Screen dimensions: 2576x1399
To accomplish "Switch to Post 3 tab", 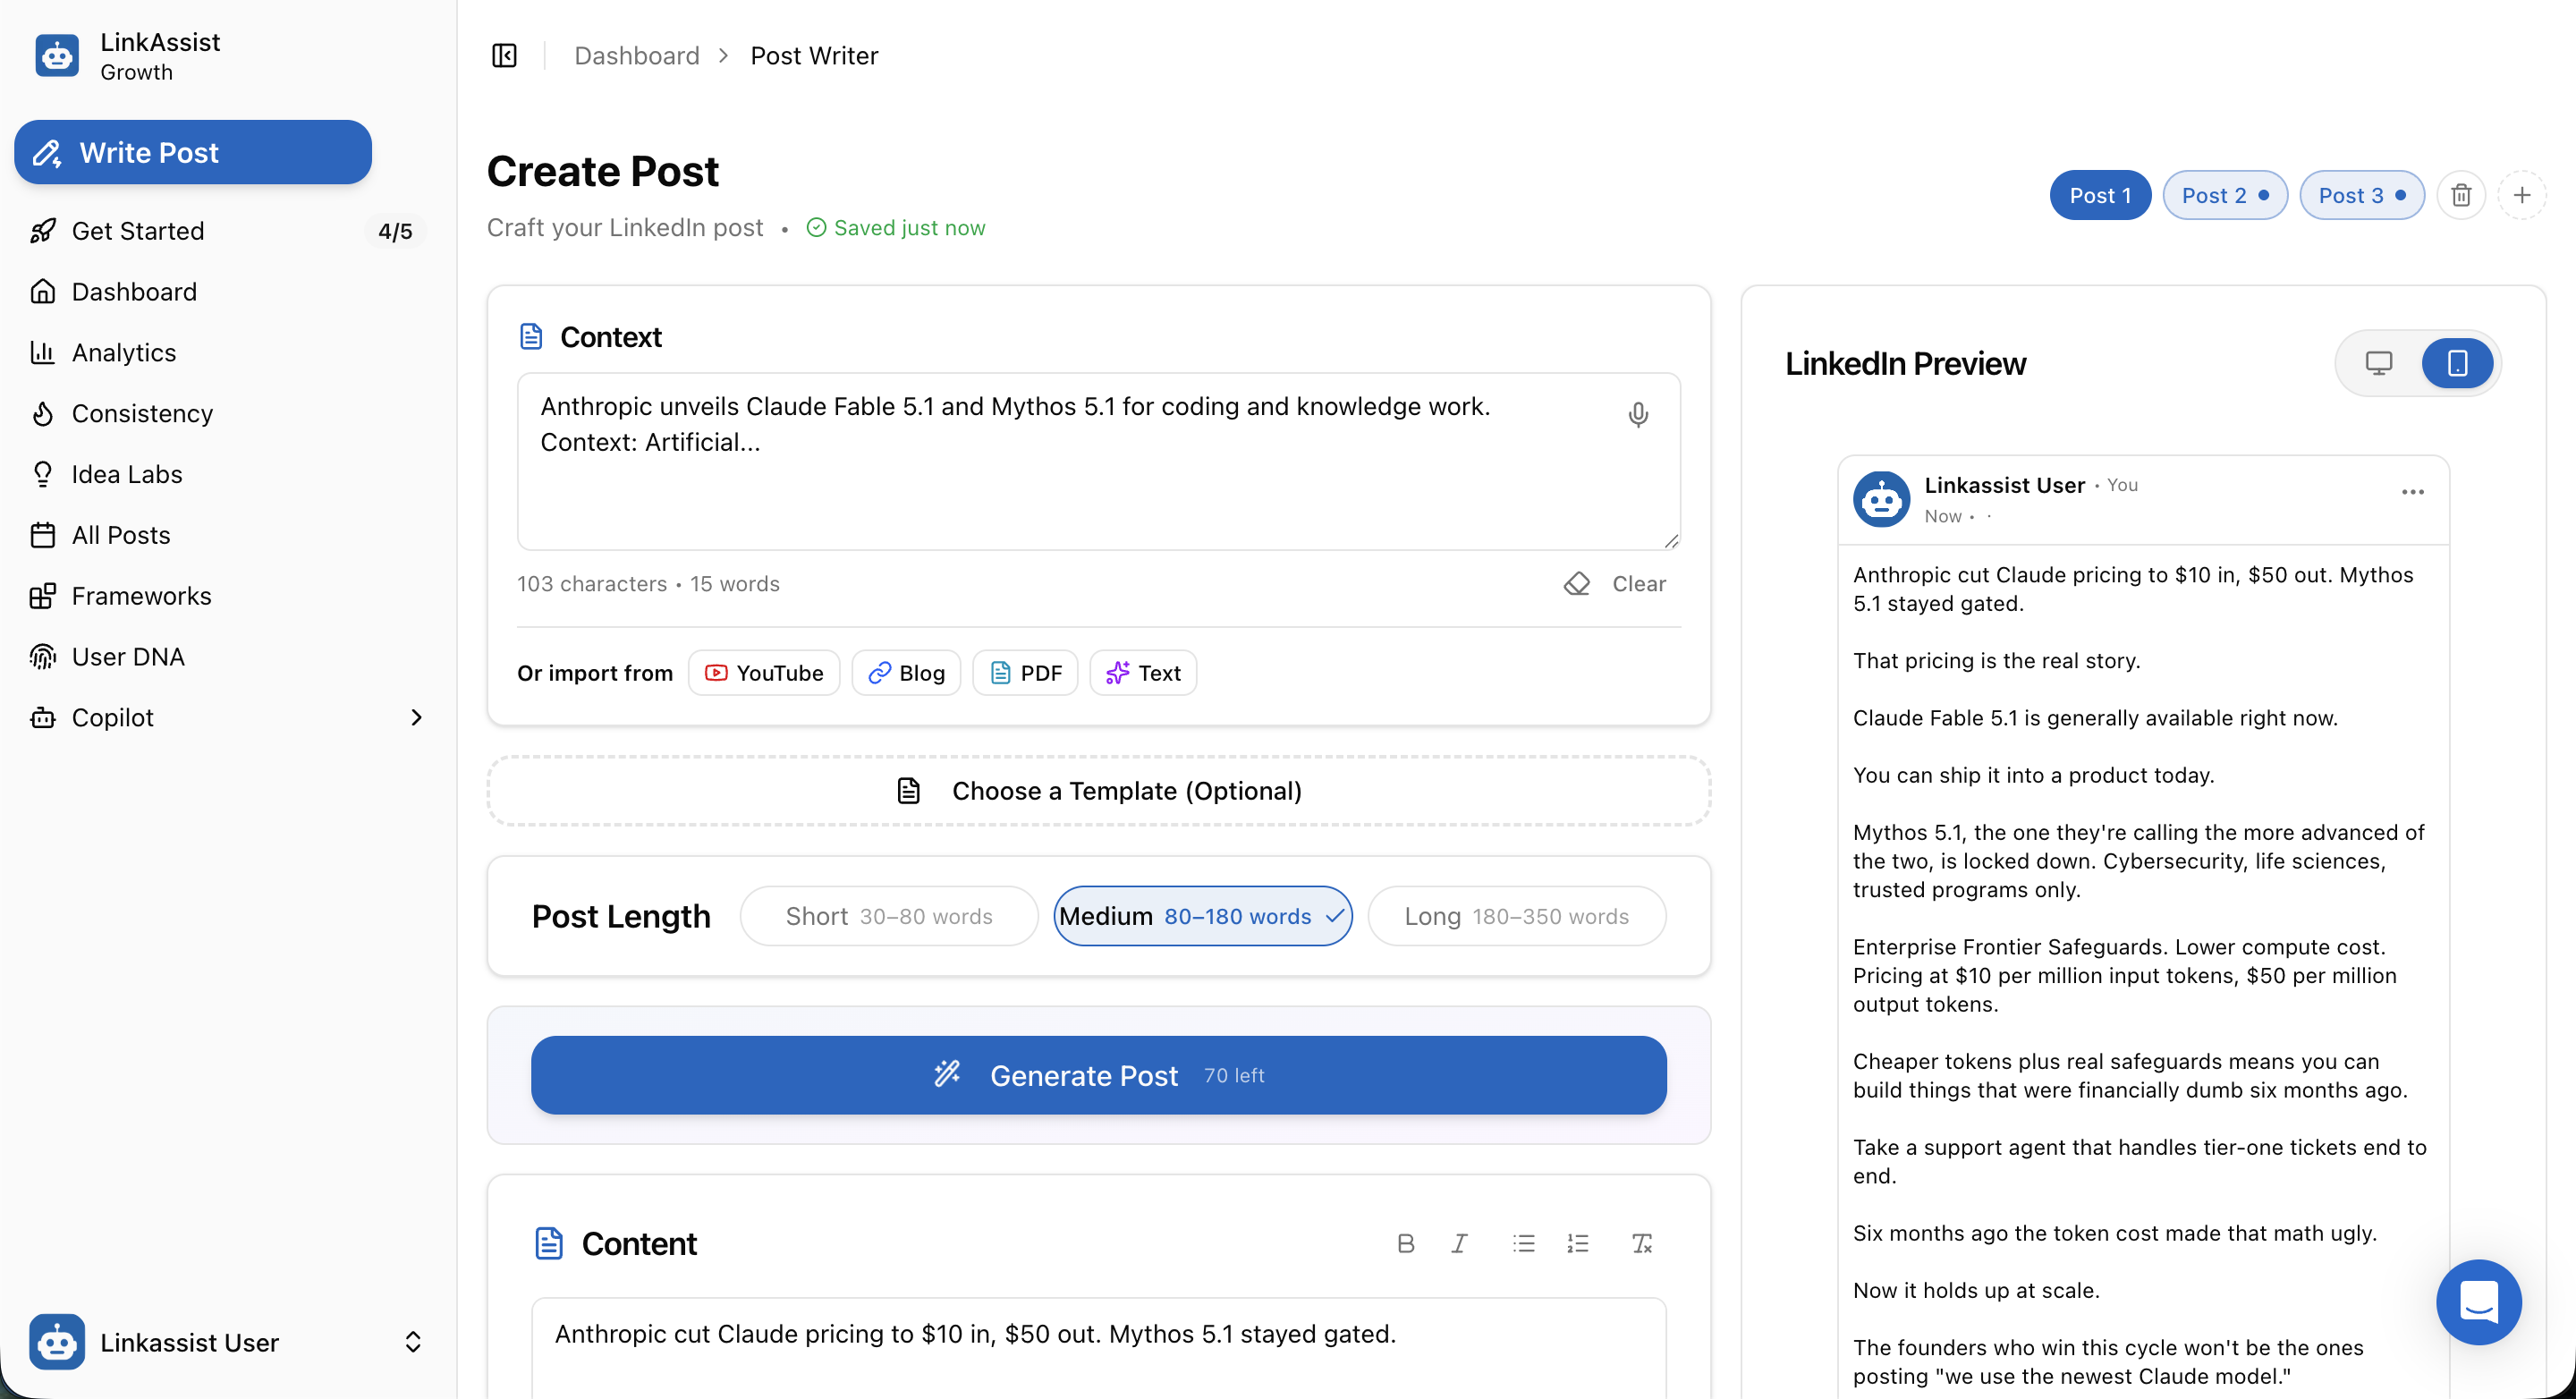I will coord(2362,195).
